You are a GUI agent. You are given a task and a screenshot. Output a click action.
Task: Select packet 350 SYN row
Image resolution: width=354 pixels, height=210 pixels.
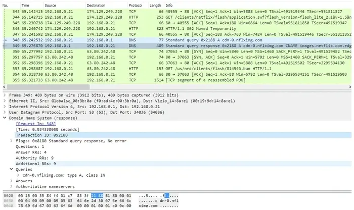[x=177, y=51]
